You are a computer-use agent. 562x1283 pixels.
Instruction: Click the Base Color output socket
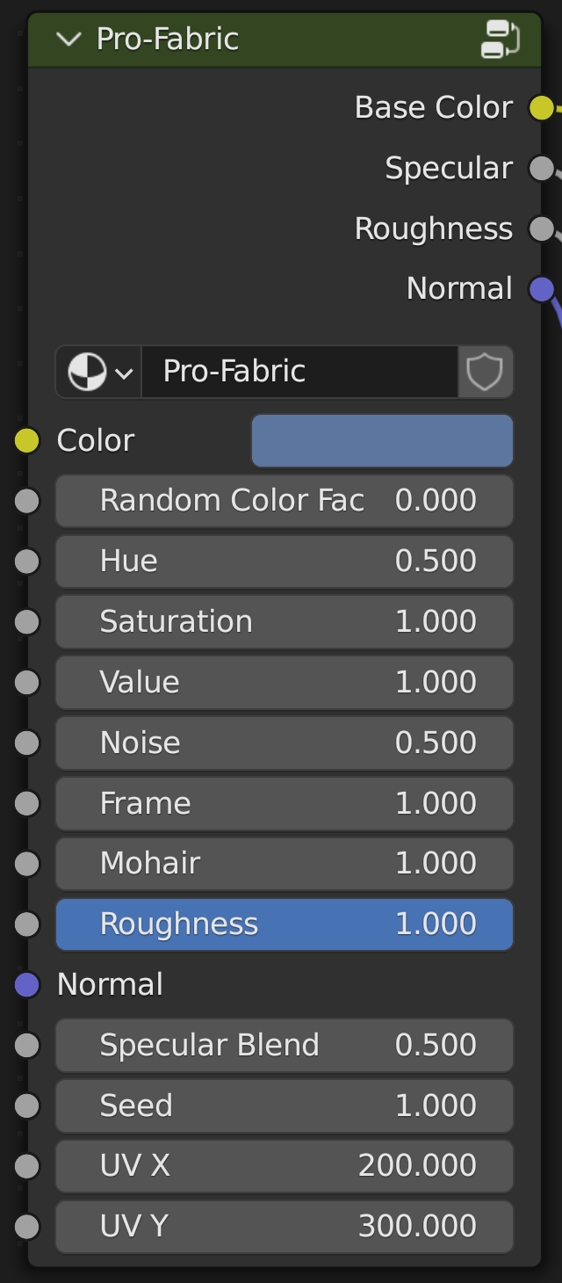point(542,108)
